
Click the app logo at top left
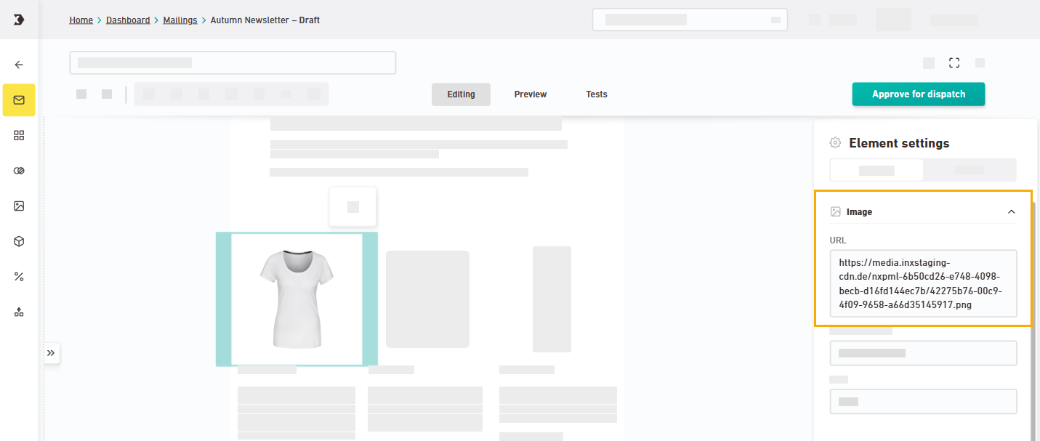[x=19, y=20]
